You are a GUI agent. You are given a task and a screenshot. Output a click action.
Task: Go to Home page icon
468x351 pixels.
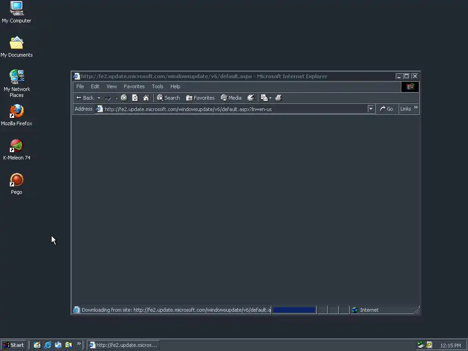click(x=146, y=98)
